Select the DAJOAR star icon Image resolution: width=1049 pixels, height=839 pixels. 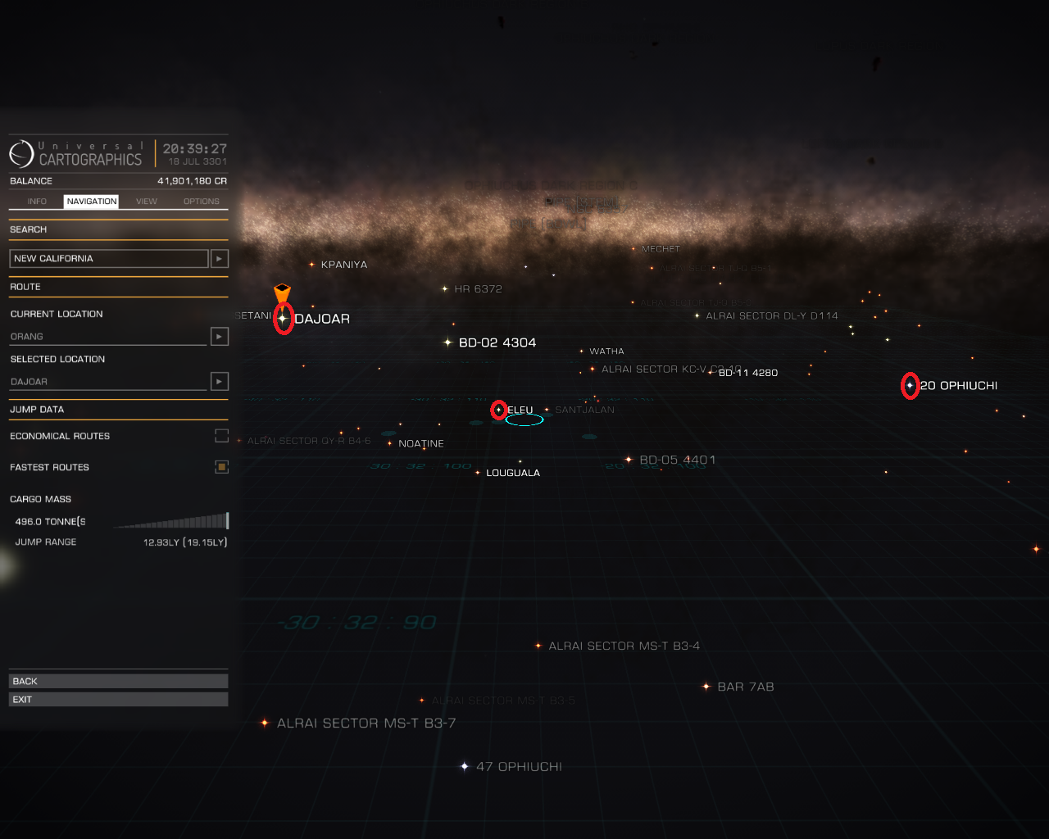(x=283, y=318)
